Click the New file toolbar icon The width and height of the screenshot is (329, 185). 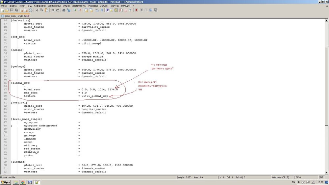pos(3,10)
